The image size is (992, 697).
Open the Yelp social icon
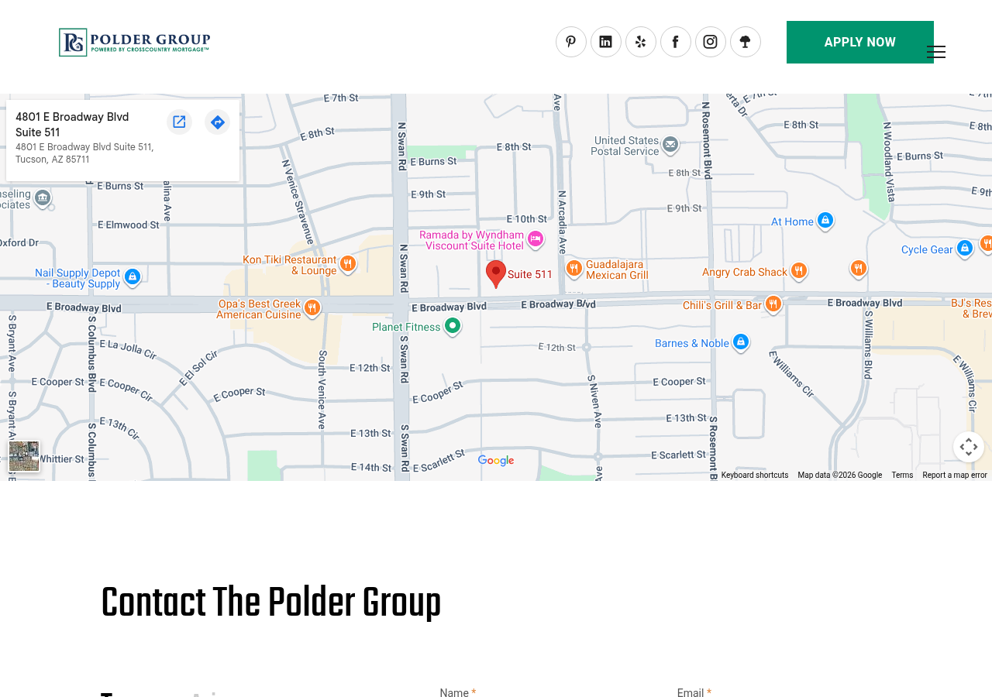(641, 42)
